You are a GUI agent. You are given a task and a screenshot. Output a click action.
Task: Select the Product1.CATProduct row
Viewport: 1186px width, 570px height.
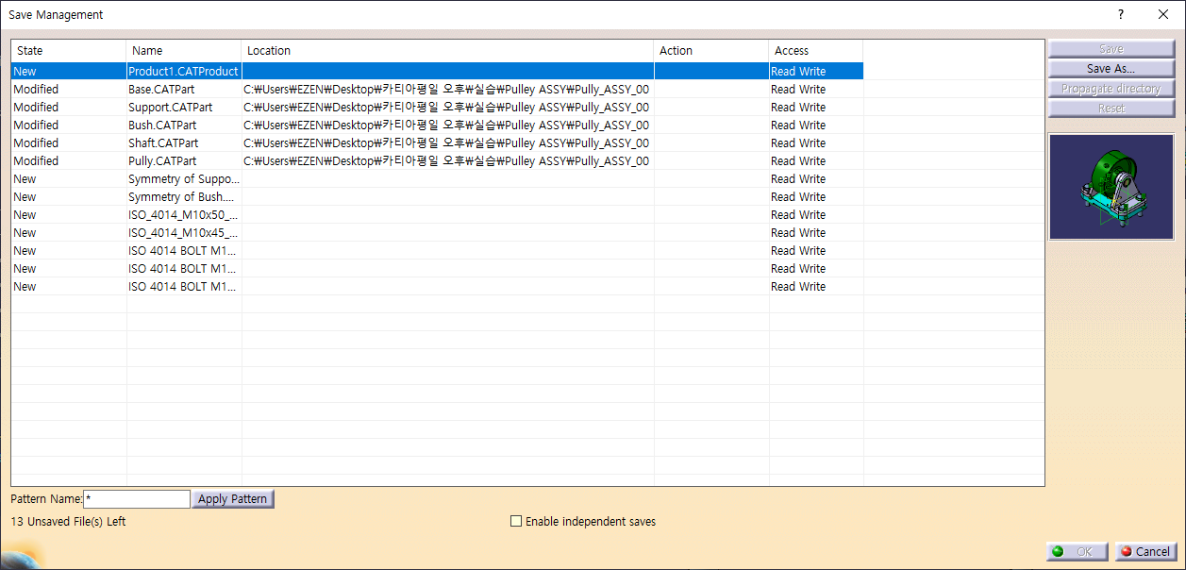[437, 71]
